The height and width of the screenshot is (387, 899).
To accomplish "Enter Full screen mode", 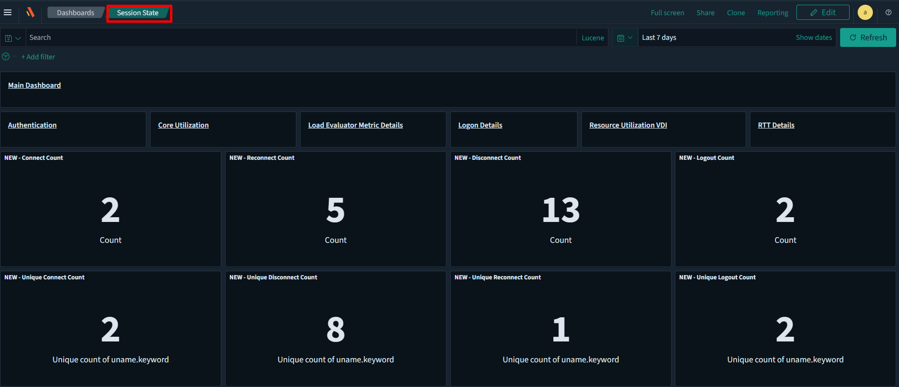I will (667, 13).
